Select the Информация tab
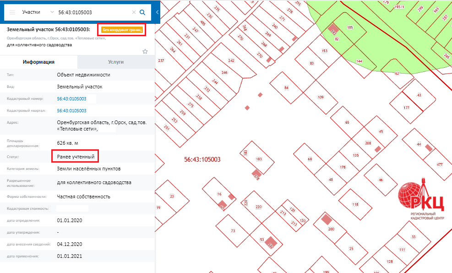The image size is (452, 273). [x=39, y=62]
